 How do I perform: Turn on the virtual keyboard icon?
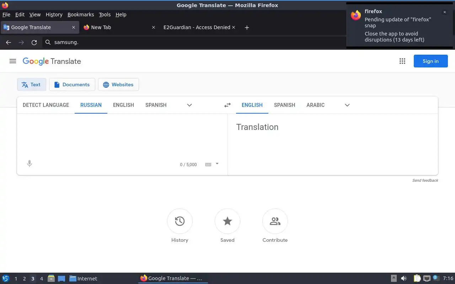[208, 164]
